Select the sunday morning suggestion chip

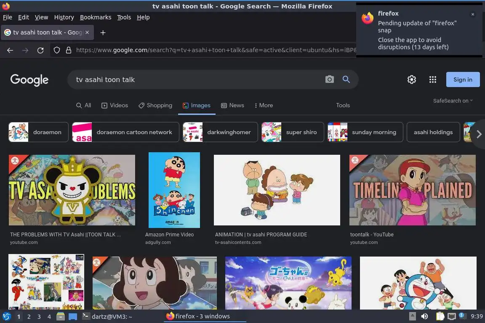coord(365,132)
